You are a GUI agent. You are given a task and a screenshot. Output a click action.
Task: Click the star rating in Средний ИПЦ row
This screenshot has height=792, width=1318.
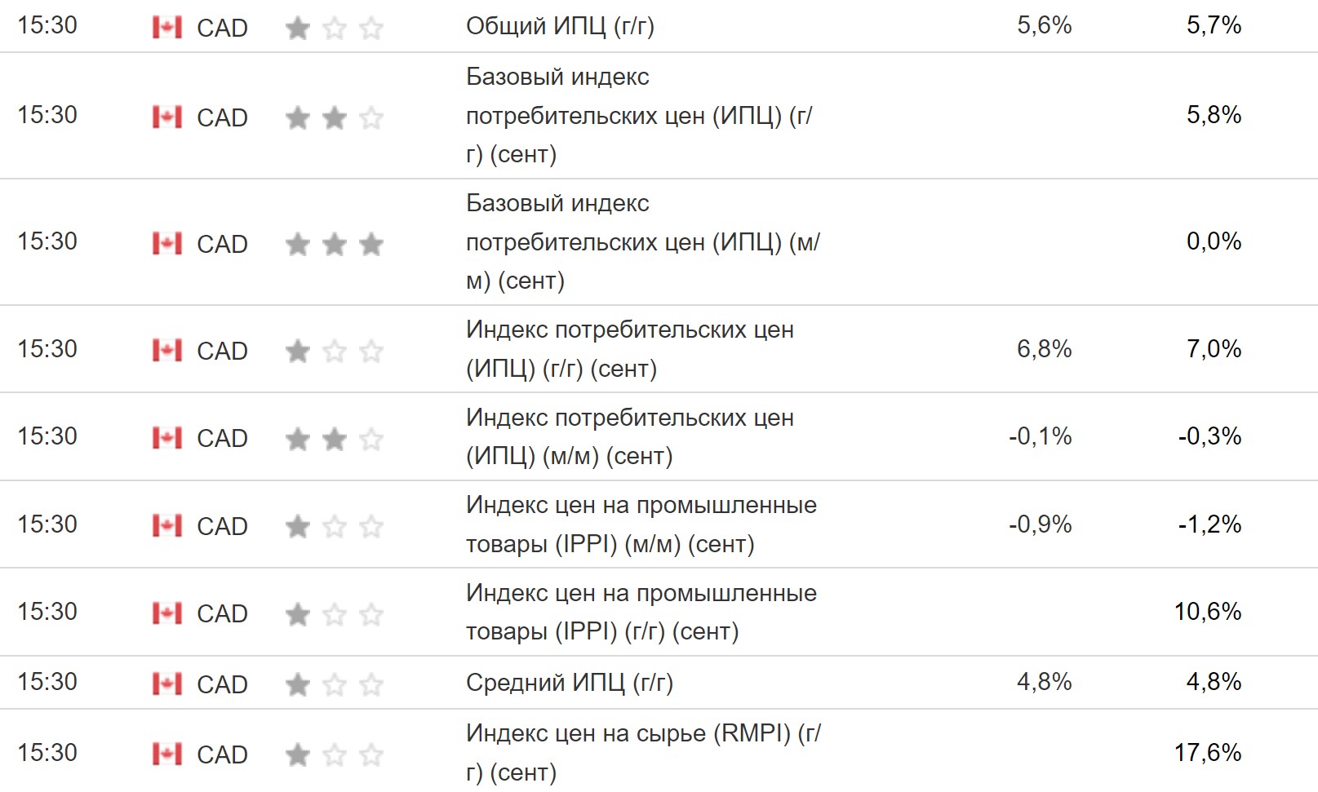[x=335, y=684]
